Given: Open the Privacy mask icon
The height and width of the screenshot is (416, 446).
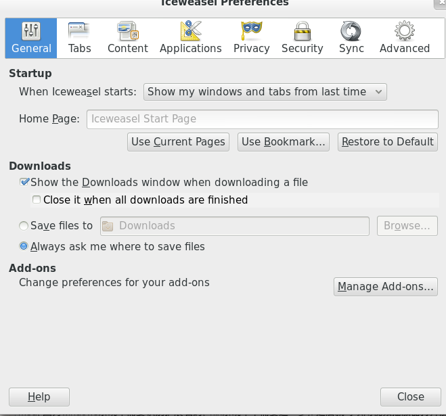Looking at the screenshot, I should 252,30.
